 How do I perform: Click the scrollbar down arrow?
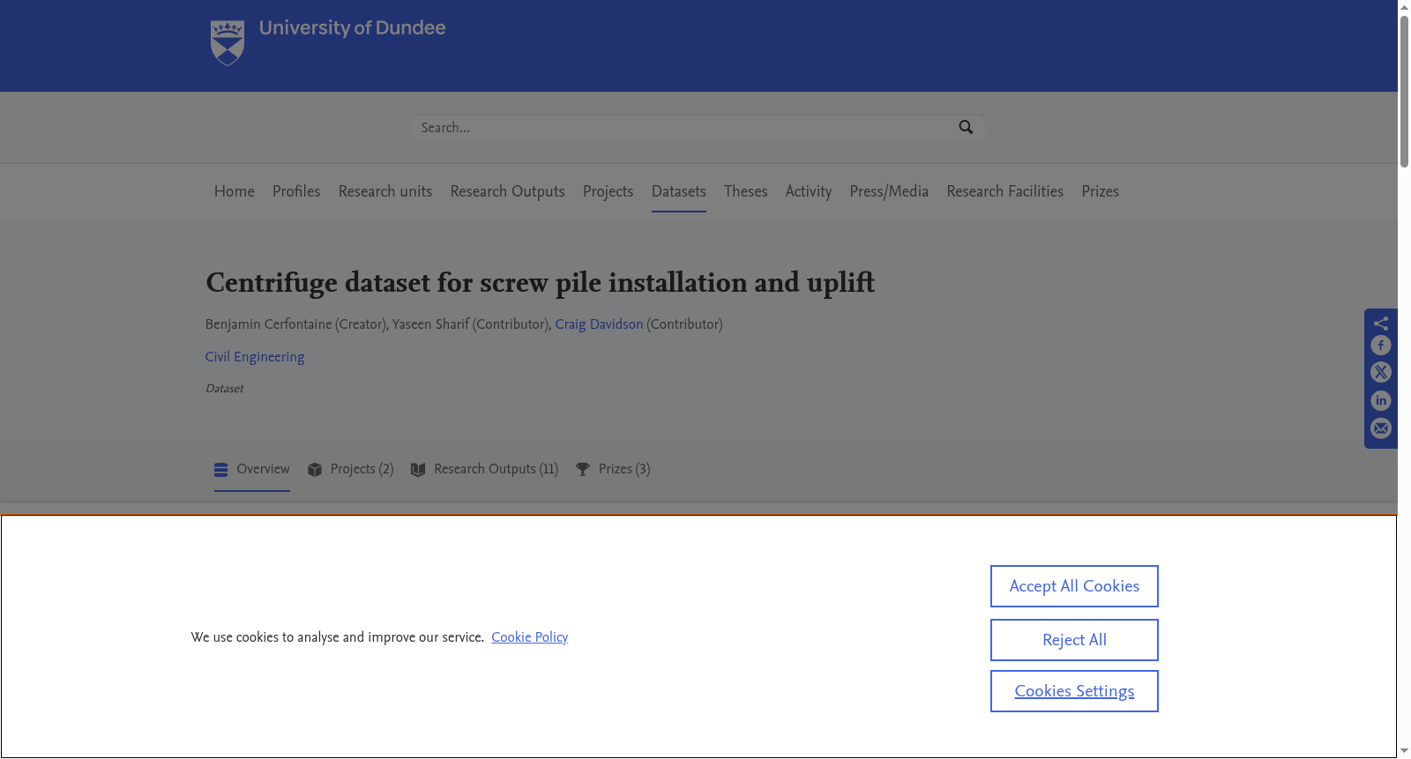1404,752
